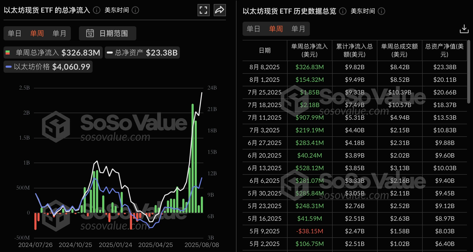Viewport: 473px width, 252px height.
Task: Switch chart to 单日 view
Action: pyautogui.click(x=14, y=33)
